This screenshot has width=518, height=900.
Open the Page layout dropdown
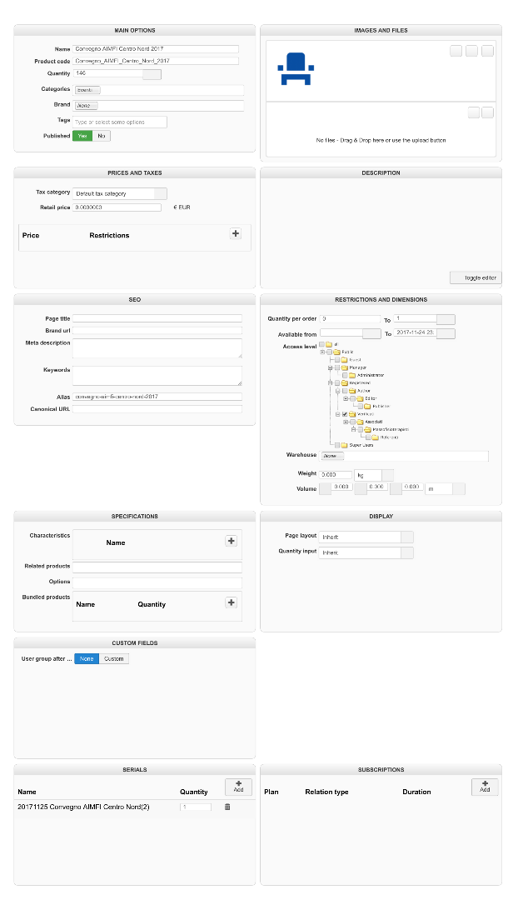pos(366,537)
